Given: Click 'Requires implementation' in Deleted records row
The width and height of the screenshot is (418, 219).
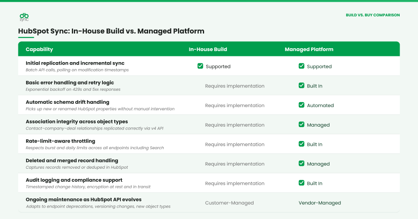Looking at the screenshot, I should coord(235,164).
